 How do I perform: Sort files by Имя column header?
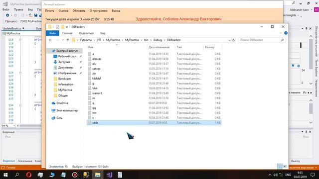90,47
